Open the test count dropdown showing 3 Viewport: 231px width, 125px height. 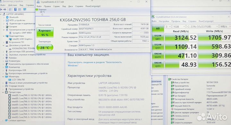click(x=168, y=27)
